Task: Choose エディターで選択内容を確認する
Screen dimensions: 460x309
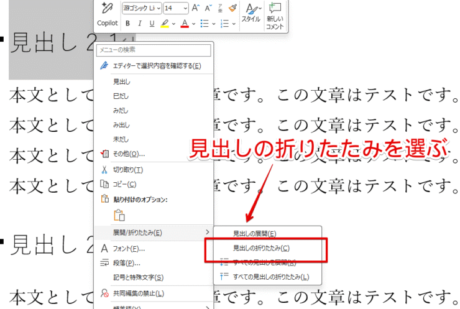Action: click(154, 66)
